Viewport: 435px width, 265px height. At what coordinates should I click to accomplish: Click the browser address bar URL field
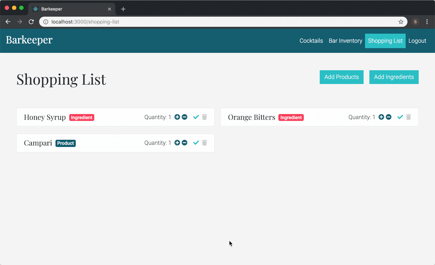tap(217, 22)
